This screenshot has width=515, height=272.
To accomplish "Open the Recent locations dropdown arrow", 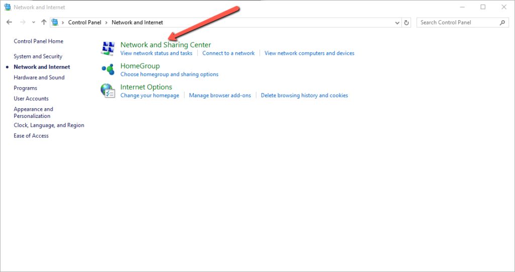I will (34, 22).
